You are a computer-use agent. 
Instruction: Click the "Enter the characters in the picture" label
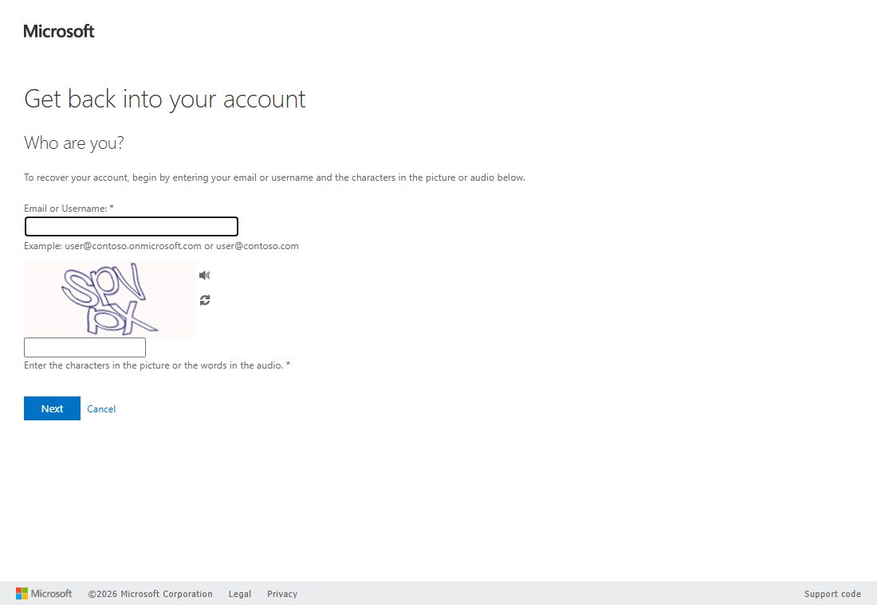pyautogui.click(x=154, y=365)
